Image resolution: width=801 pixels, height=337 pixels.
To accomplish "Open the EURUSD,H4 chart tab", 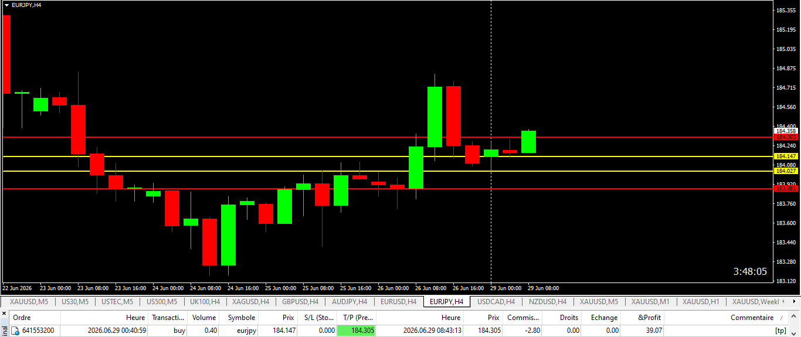I will [398, 302].
